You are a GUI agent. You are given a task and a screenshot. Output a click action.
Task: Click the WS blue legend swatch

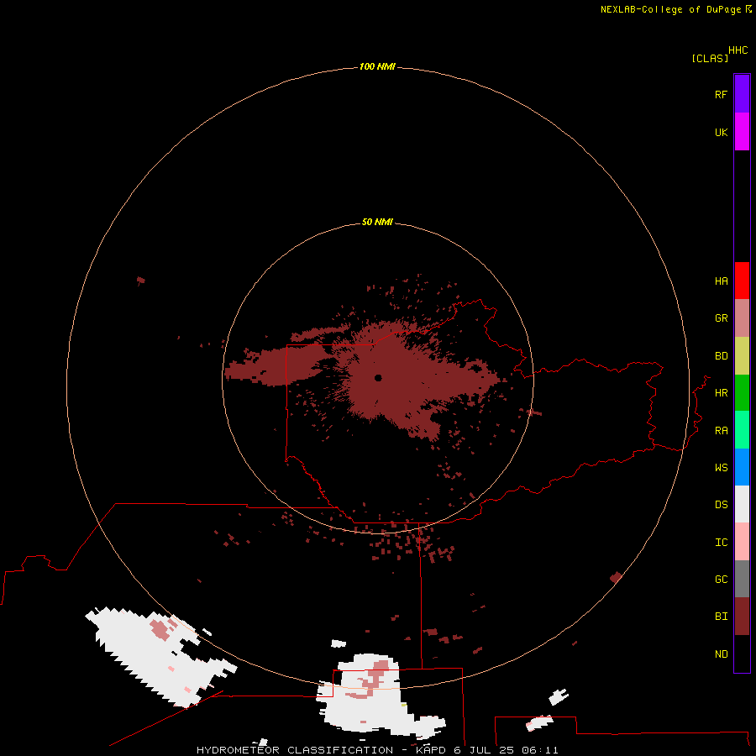tap(742, 467)
